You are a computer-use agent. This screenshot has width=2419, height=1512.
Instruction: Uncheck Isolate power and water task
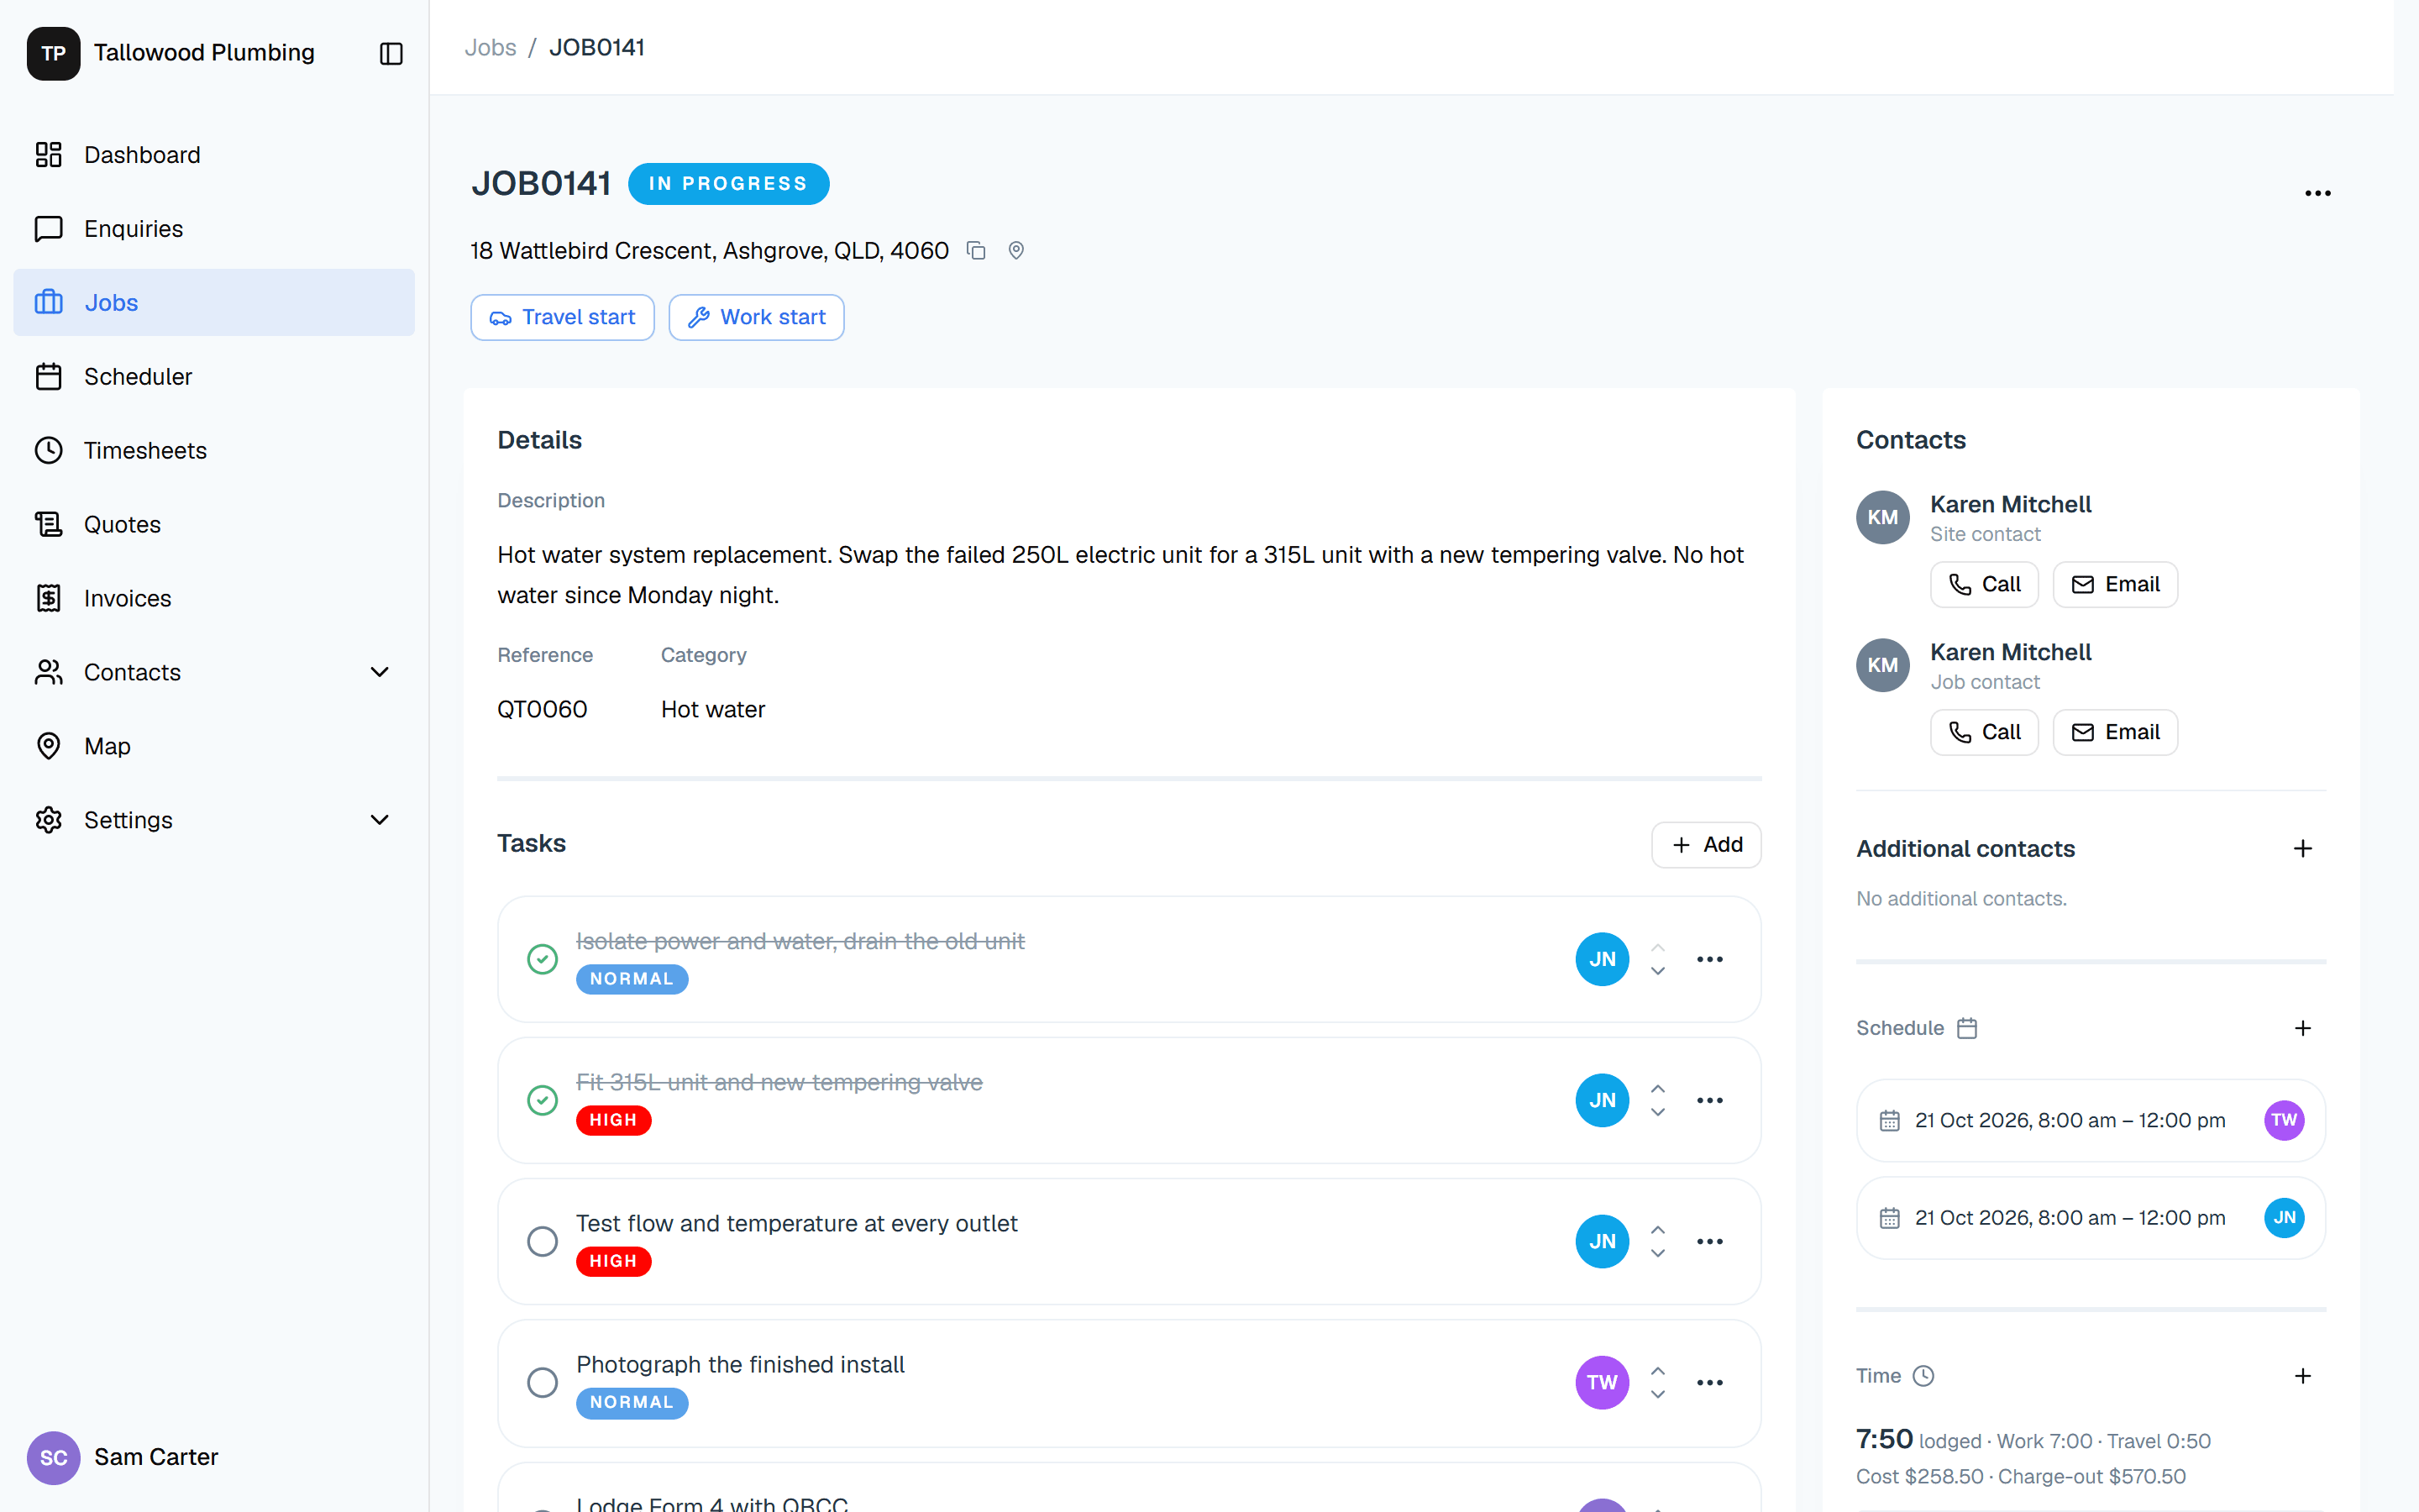(x=543, y=959)
